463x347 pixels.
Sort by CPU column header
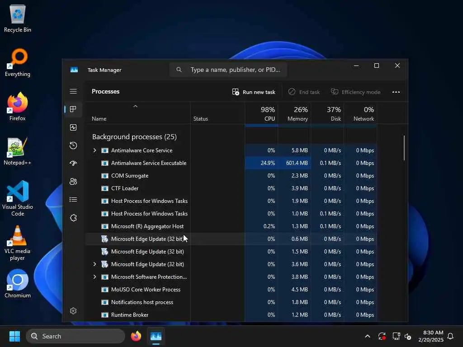[x=261, y=114]
